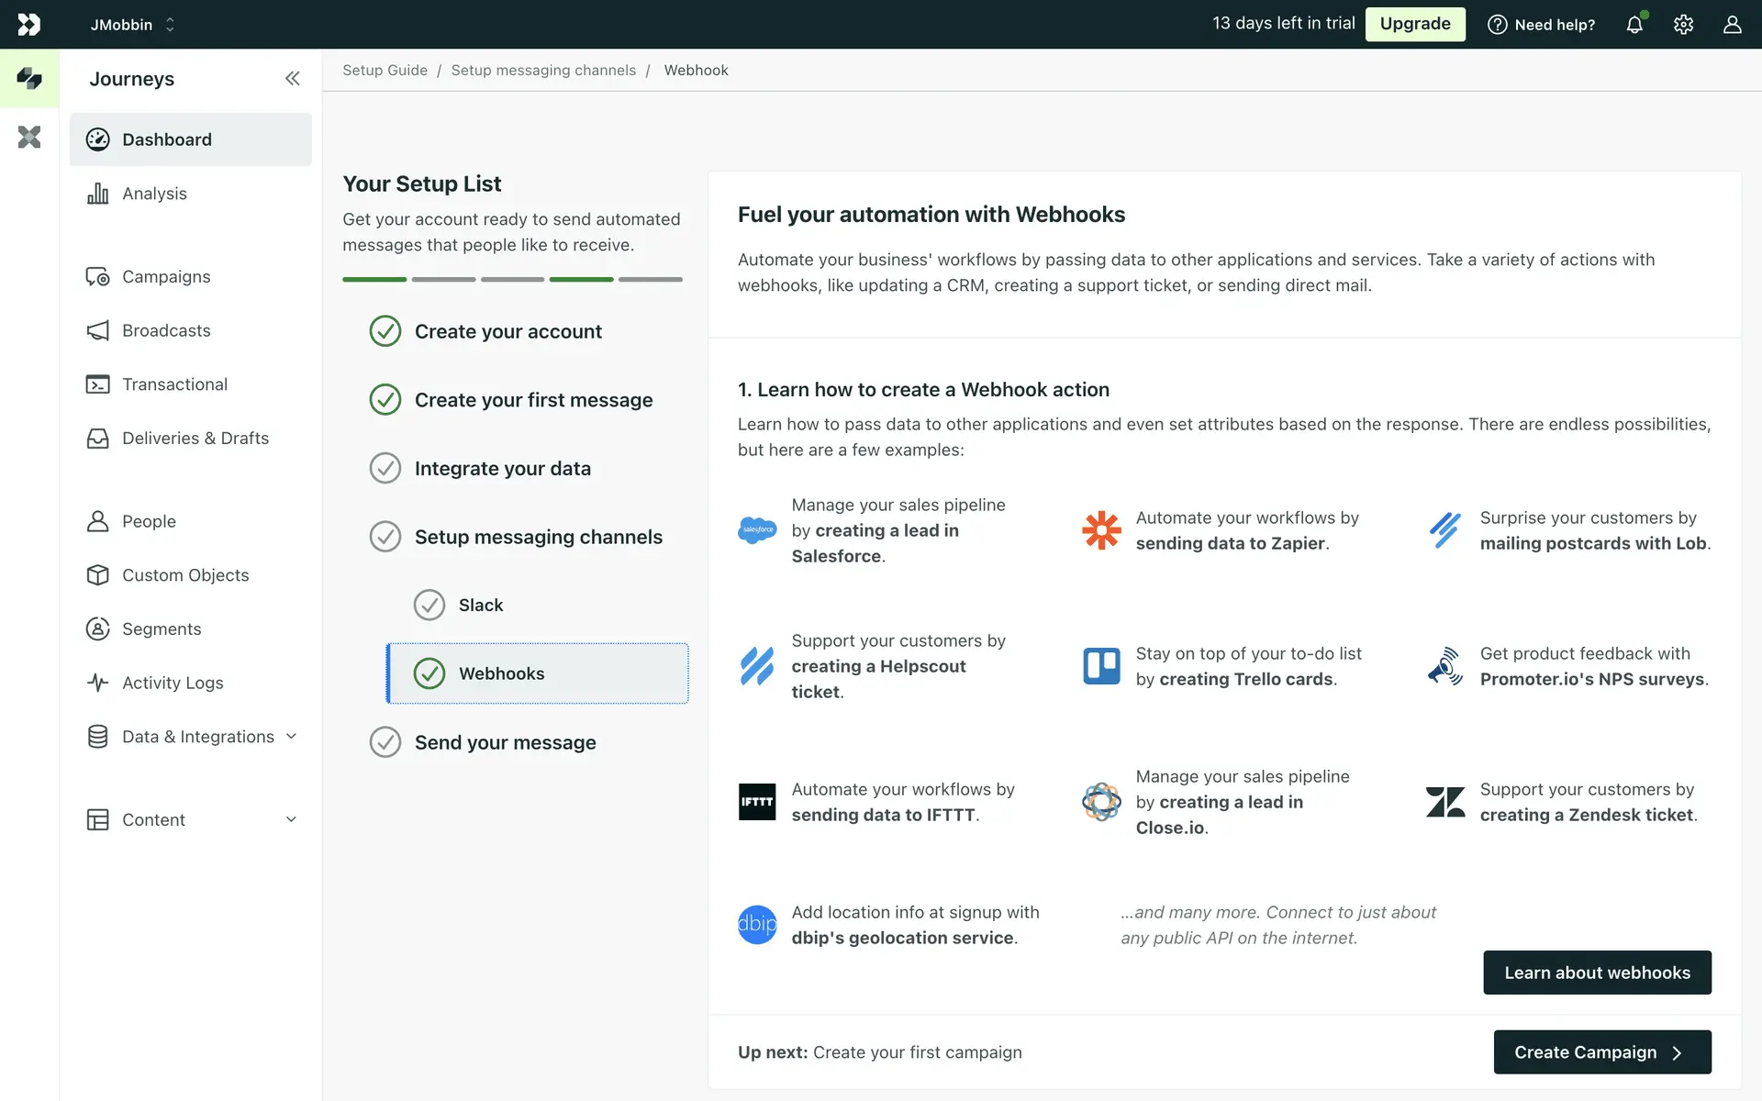Expand the Content section chevron
The width and height of the screenshot is (1762, 1101).
pyautogui.click(x=291, y=819)
